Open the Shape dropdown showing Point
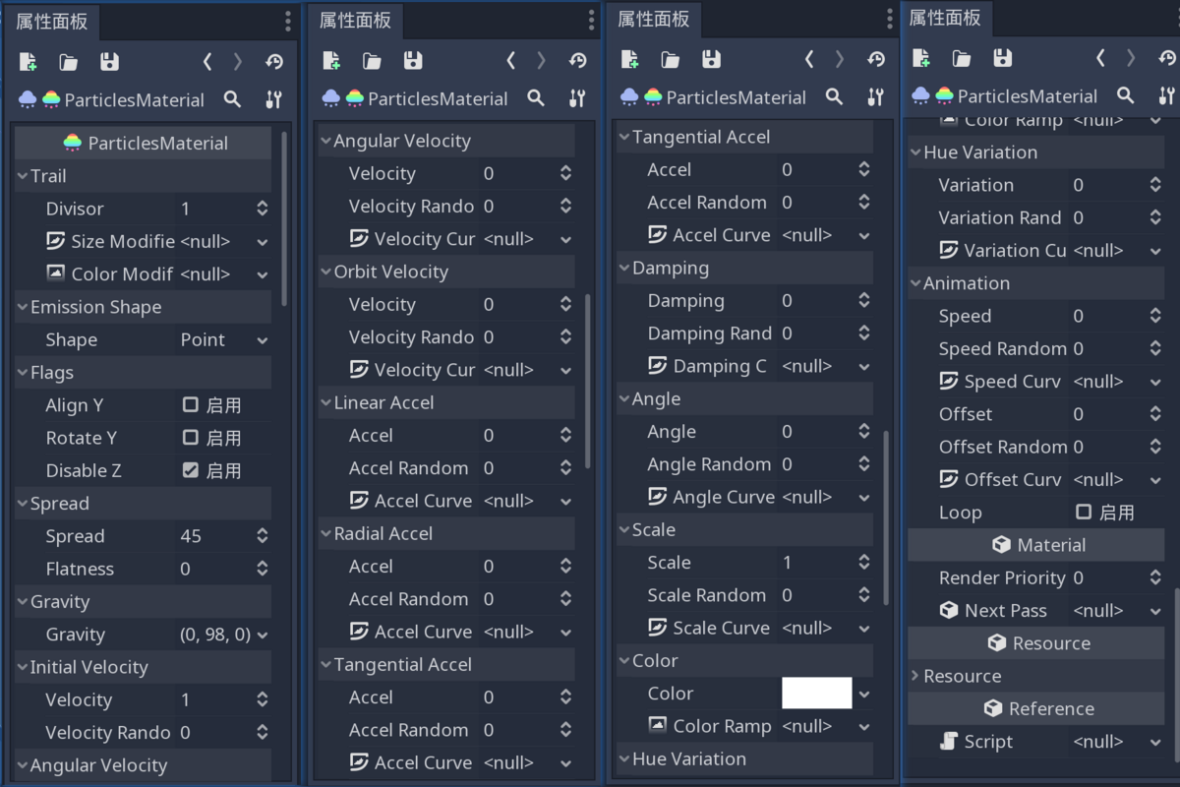Screen dimensions: 1180x787 pos(224,339)
